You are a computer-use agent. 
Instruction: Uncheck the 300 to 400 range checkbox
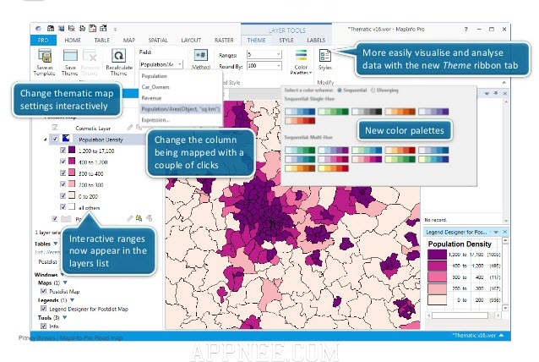pos(63,173)
